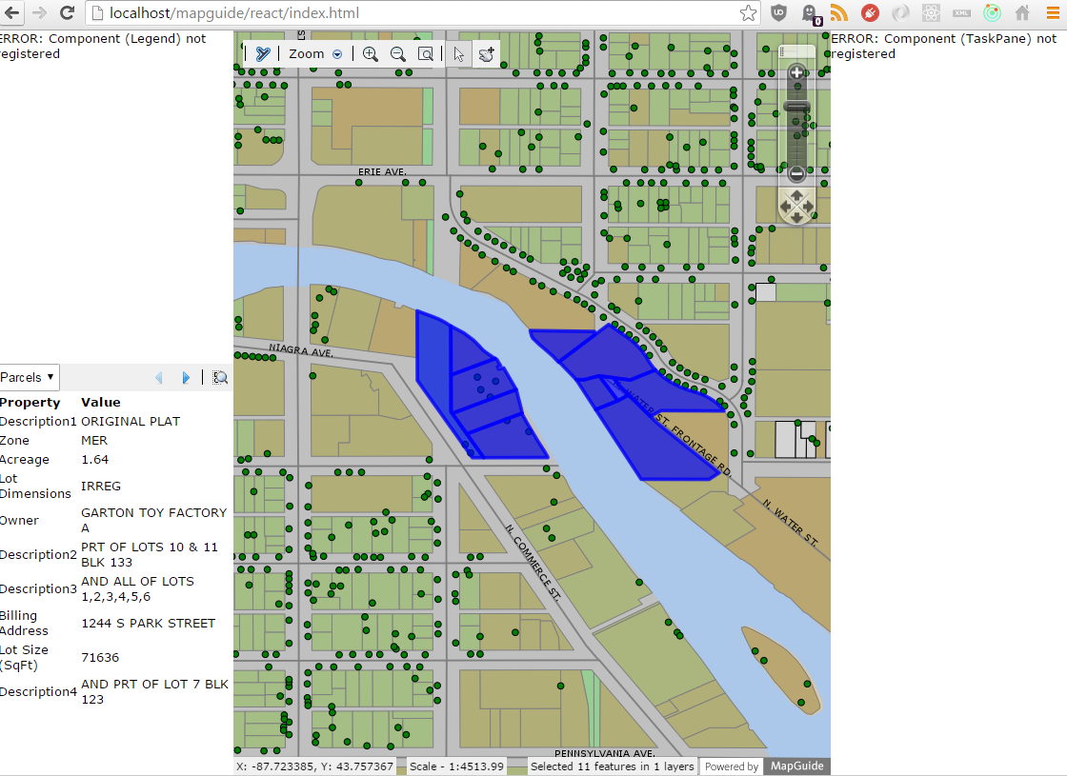Open the Zoom dropdown on the map toolbar
The width and height of the screenshot is (1067, 776).
[337, 53]
